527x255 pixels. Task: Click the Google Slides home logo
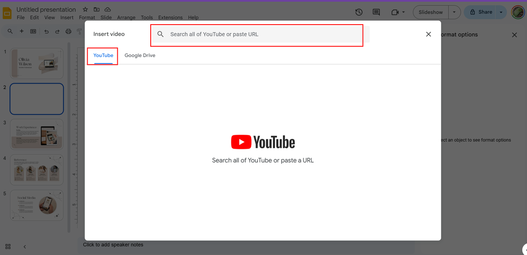coord(7,13)
